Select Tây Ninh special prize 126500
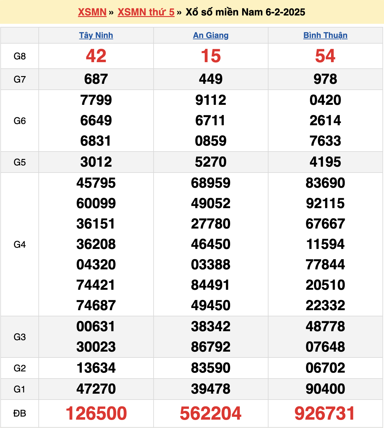Screen dimensions: 384x428 [96, 413]
